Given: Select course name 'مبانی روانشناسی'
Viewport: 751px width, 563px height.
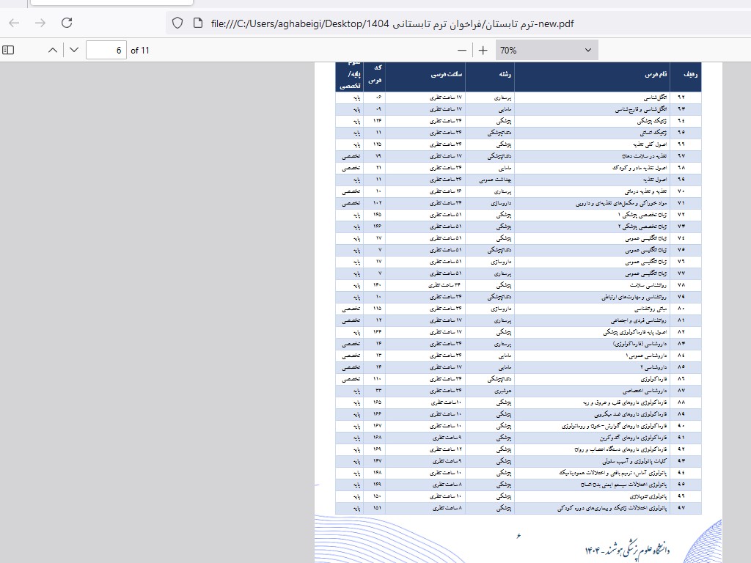Looking at the screenshot, I should click(x=651, y=309).
